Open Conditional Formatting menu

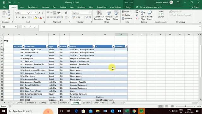tap(99, 16)
